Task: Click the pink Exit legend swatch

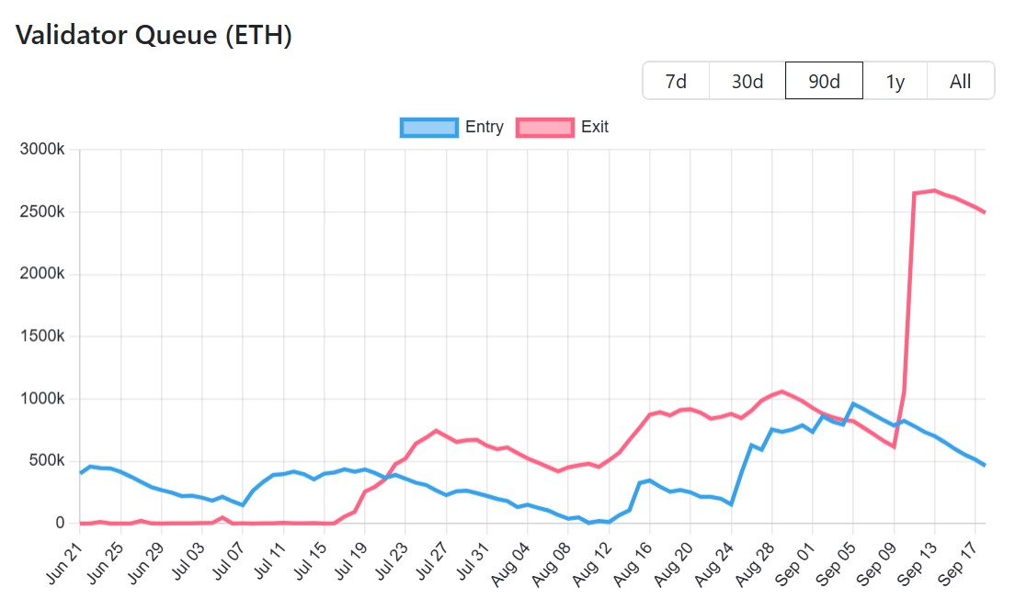Action: point(542,127)
